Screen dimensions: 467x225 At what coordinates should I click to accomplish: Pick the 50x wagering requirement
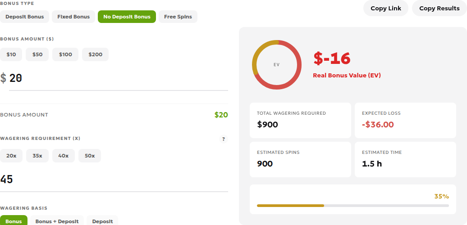90,156
